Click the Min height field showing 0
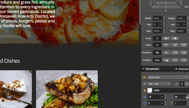Screen dimensions: 189x108 point(181,25)
